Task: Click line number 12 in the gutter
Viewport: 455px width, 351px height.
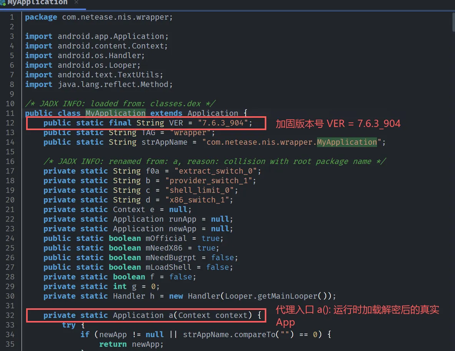Action: click(x=10, y=123)
